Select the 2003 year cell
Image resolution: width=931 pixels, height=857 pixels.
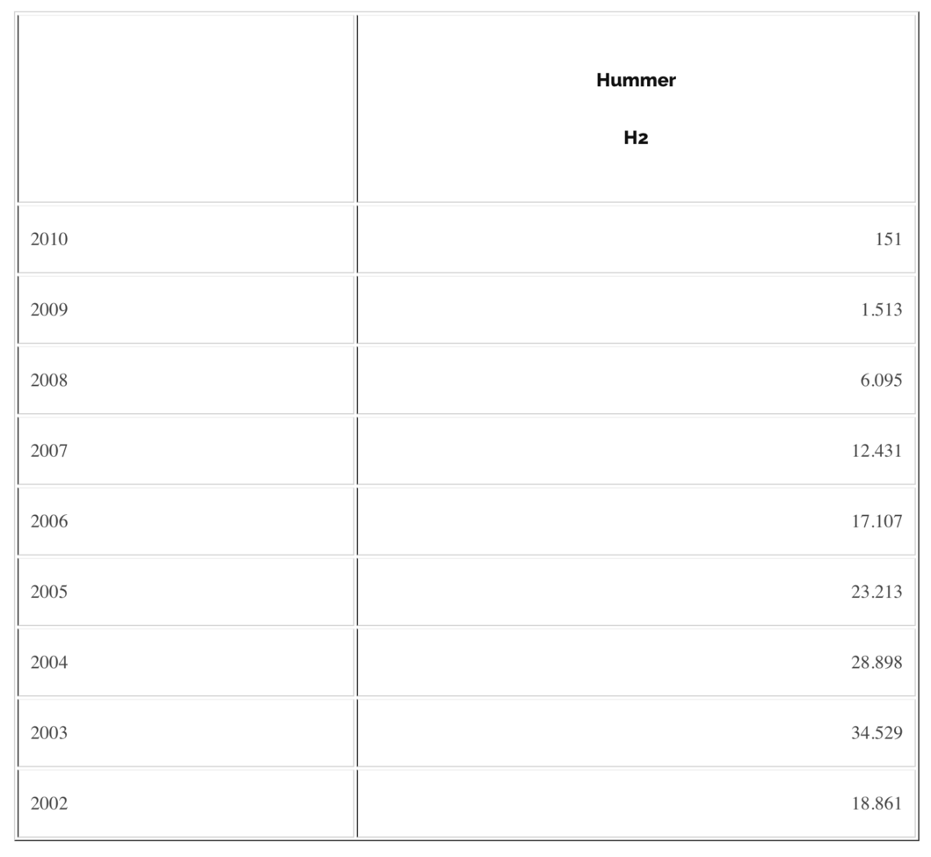49,732
